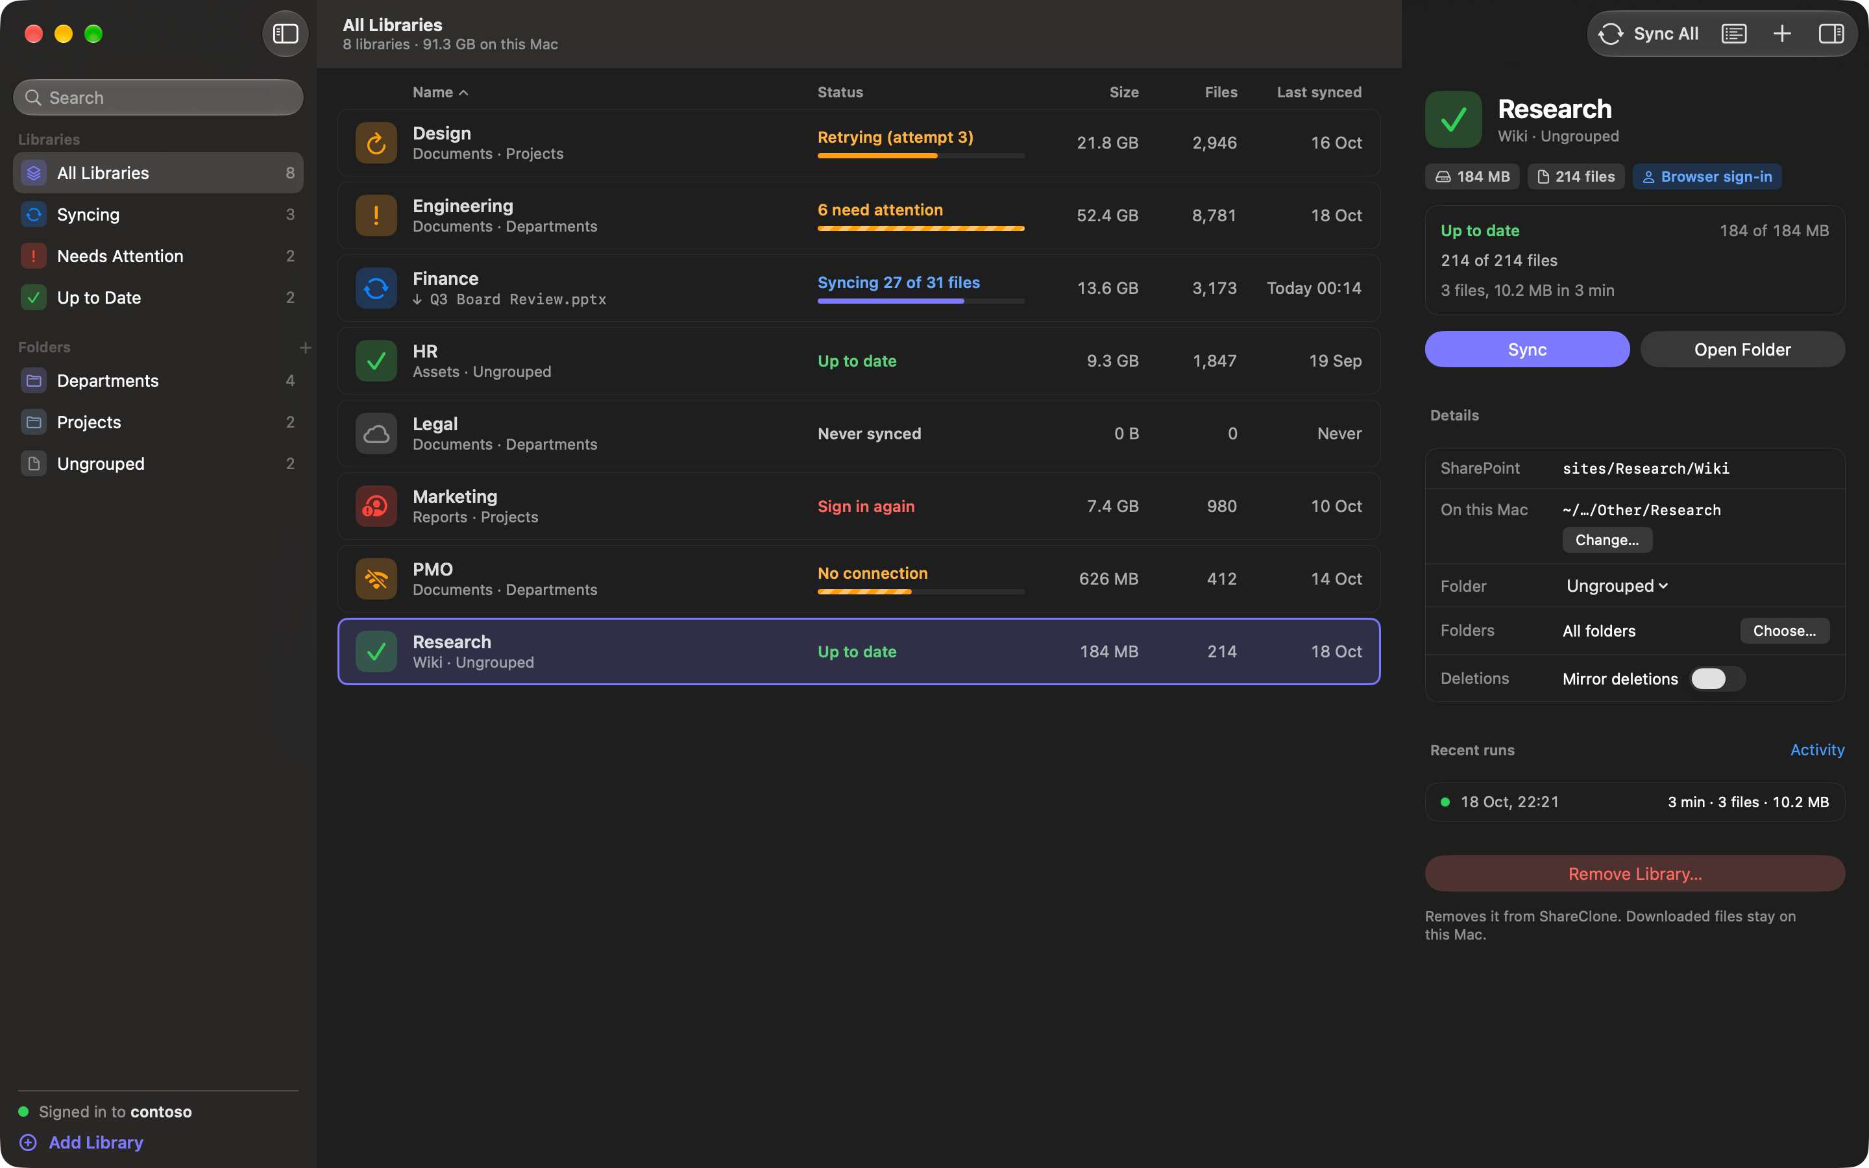The image size is (1869, 1168).
Task: Sort by the Name column header
Action: click(440, 92)
